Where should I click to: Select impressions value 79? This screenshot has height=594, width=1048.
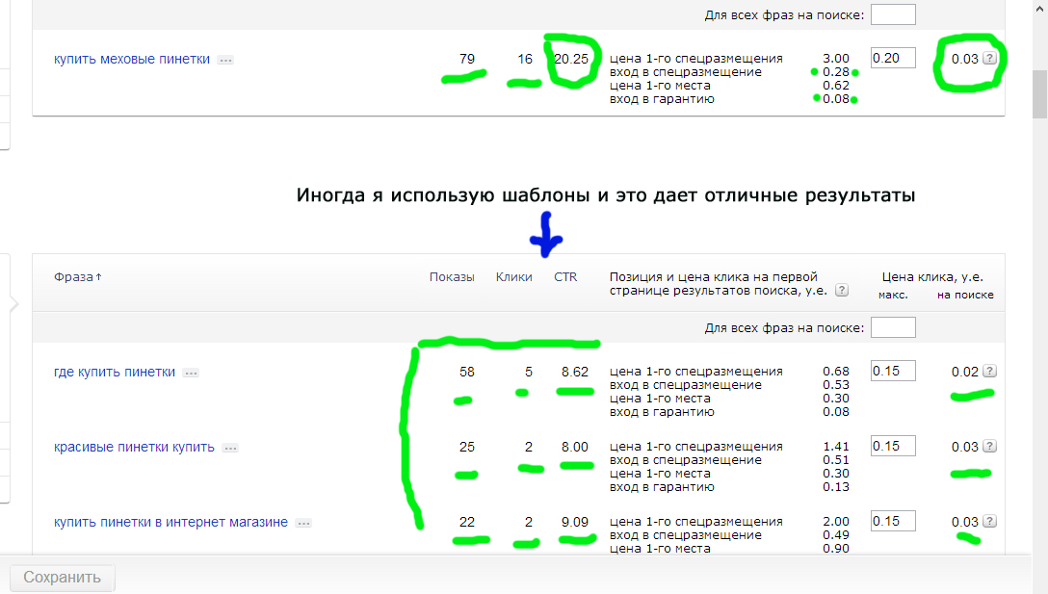point(467,59)
